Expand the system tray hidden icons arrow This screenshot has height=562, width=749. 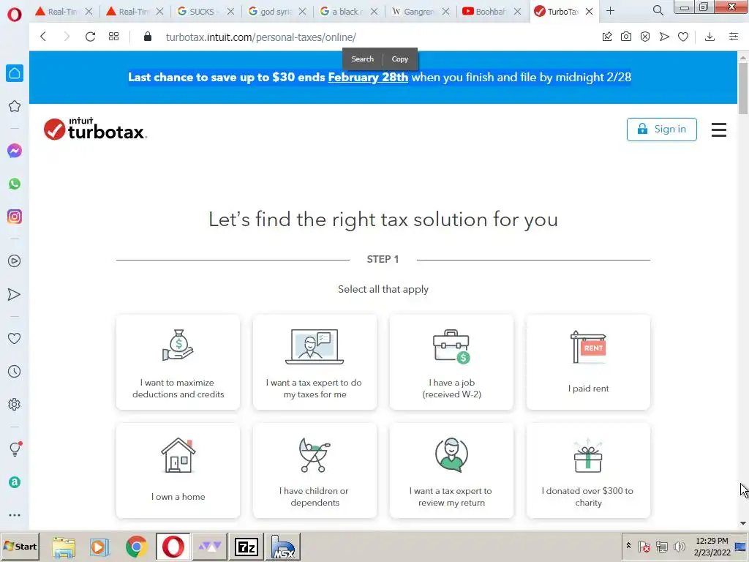tap(628, 546)
